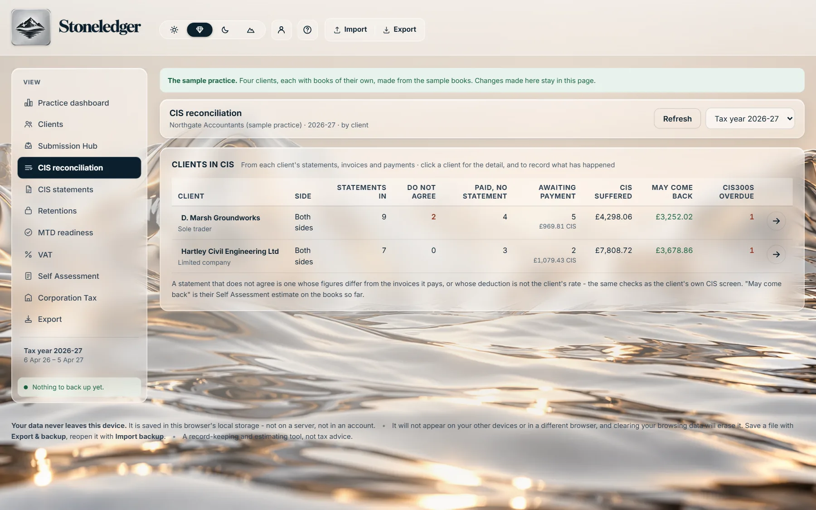Click the £3,678.86 may come back value
Screen dimensions: 816x510
pyautogui.click(x=674, y=251)
